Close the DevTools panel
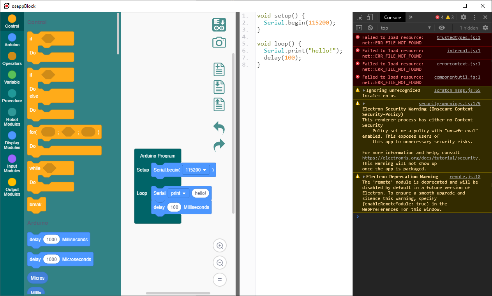 coord(485,17)
